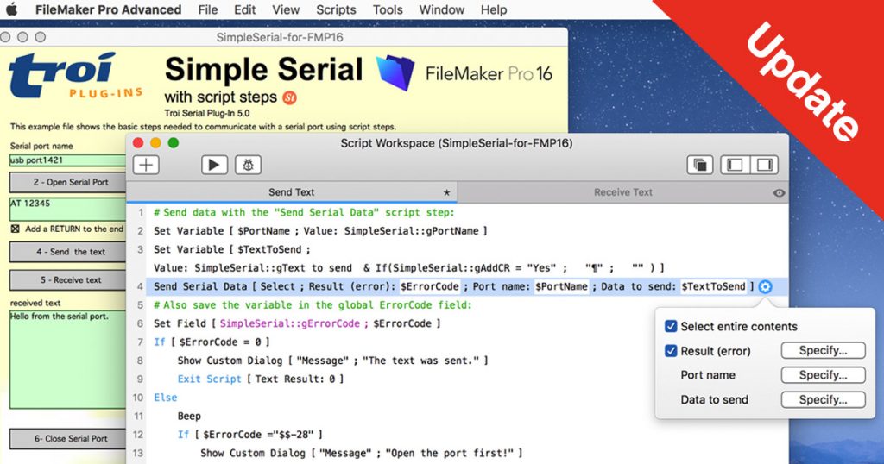
Task: Uncheck the Result (error) checkbox
Action: [671, 351]
